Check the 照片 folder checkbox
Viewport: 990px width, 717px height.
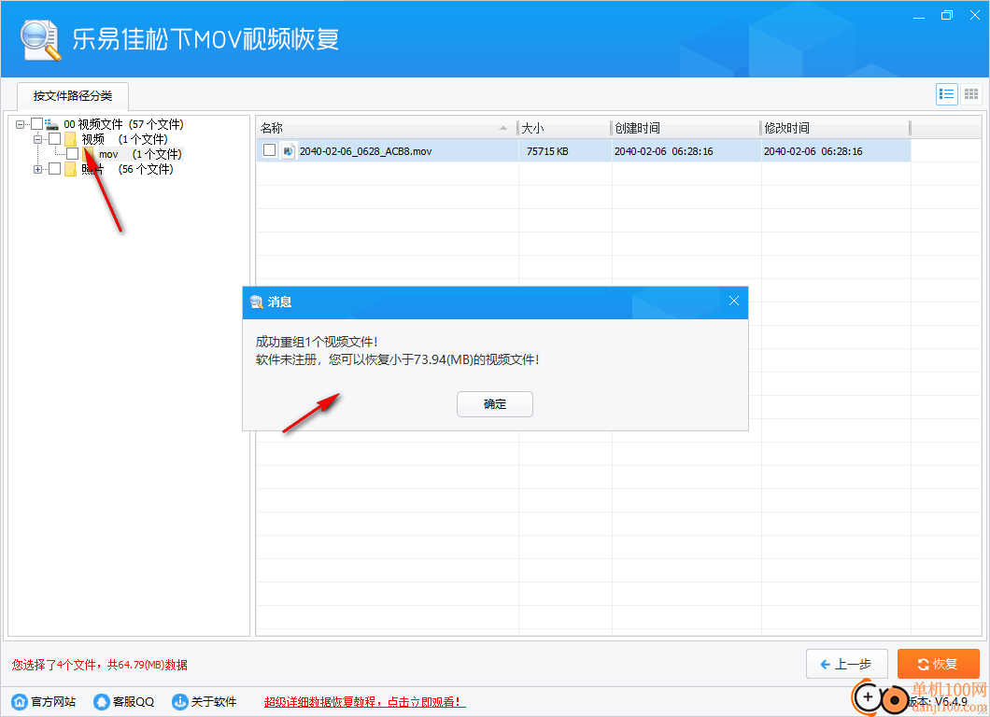(55, 169)
